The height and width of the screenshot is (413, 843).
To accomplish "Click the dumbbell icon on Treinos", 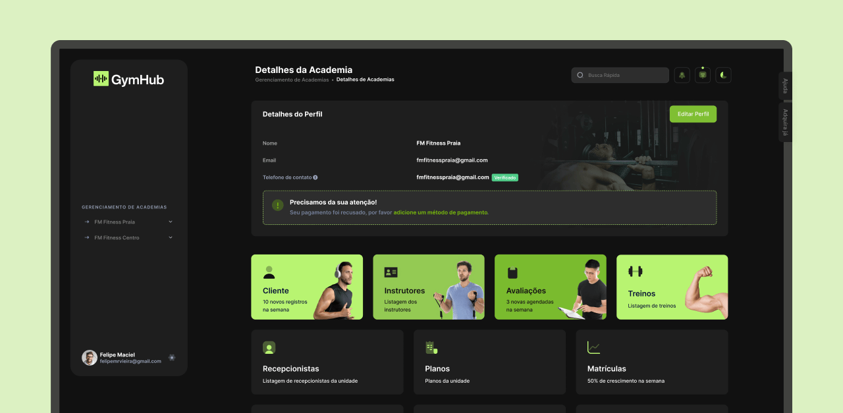I will click(636, 271).
